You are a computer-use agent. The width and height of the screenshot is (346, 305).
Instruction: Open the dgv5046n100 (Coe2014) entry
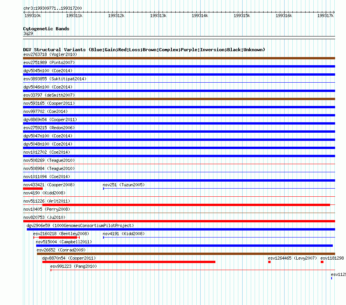click(x=48, y=87)
